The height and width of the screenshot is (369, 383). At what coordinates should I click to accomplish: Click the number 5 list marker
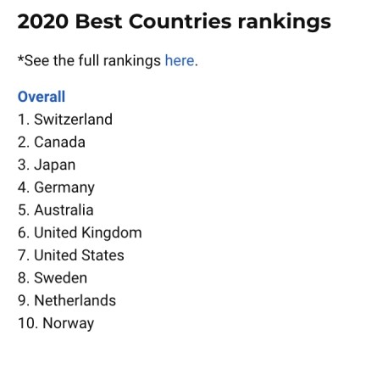24,210
